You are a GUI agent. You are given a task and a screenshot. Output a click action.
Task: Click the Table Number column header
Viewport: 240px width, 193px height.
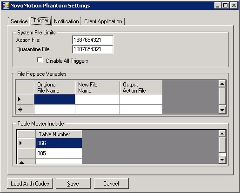pos(59,134)
